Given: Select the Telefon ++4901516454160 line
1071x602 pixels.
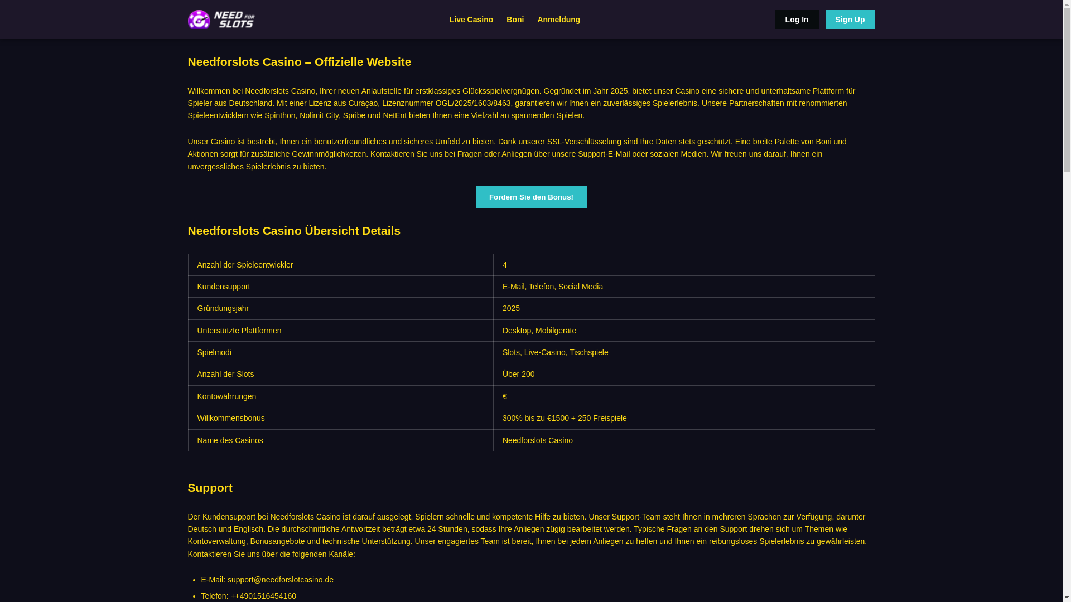Looking at the screenshot, I should [x=249, y=596].
